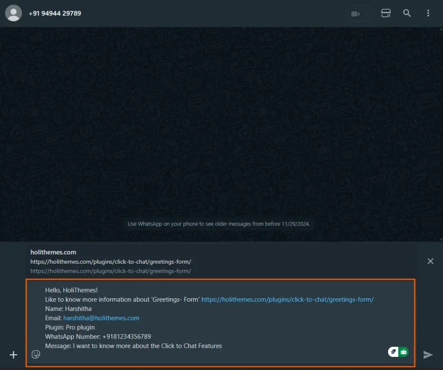Search within this chat
443x370 pixels.
(x=407, y=13)
